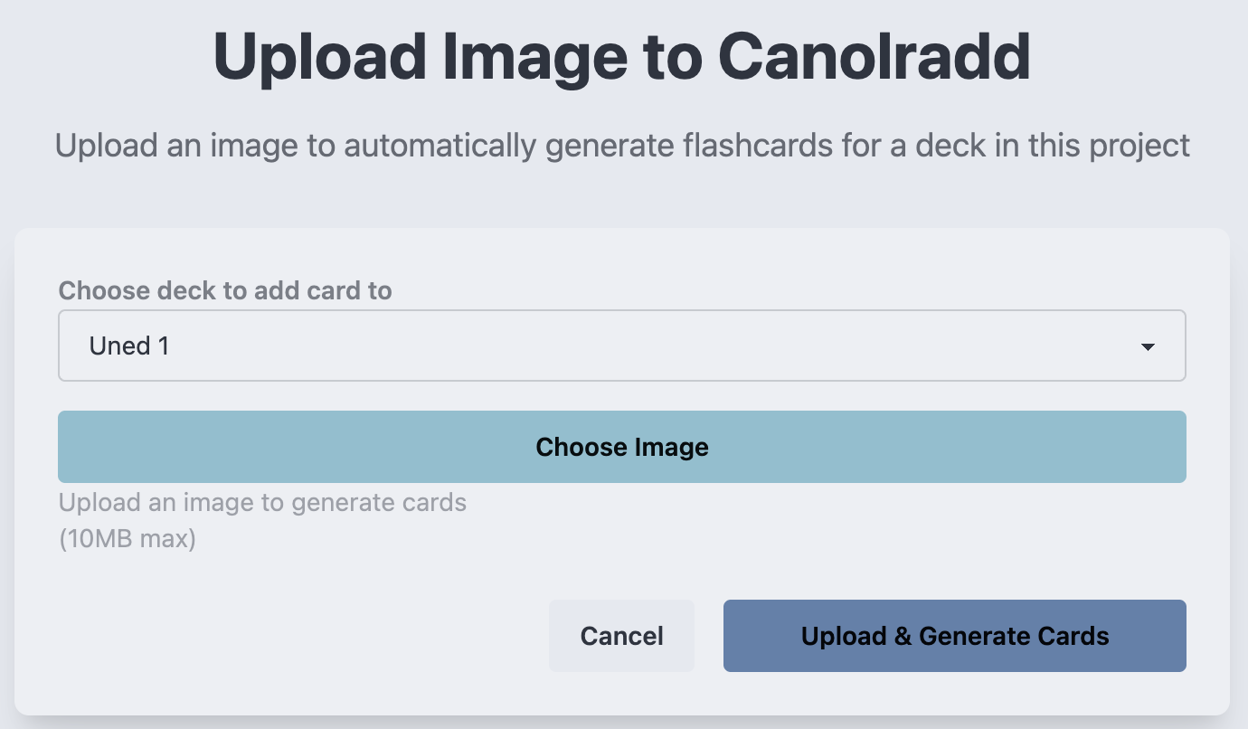The image size is (1248, 729).
Task: Click the 'Choose deck to add card to' label
Action: 225,290
